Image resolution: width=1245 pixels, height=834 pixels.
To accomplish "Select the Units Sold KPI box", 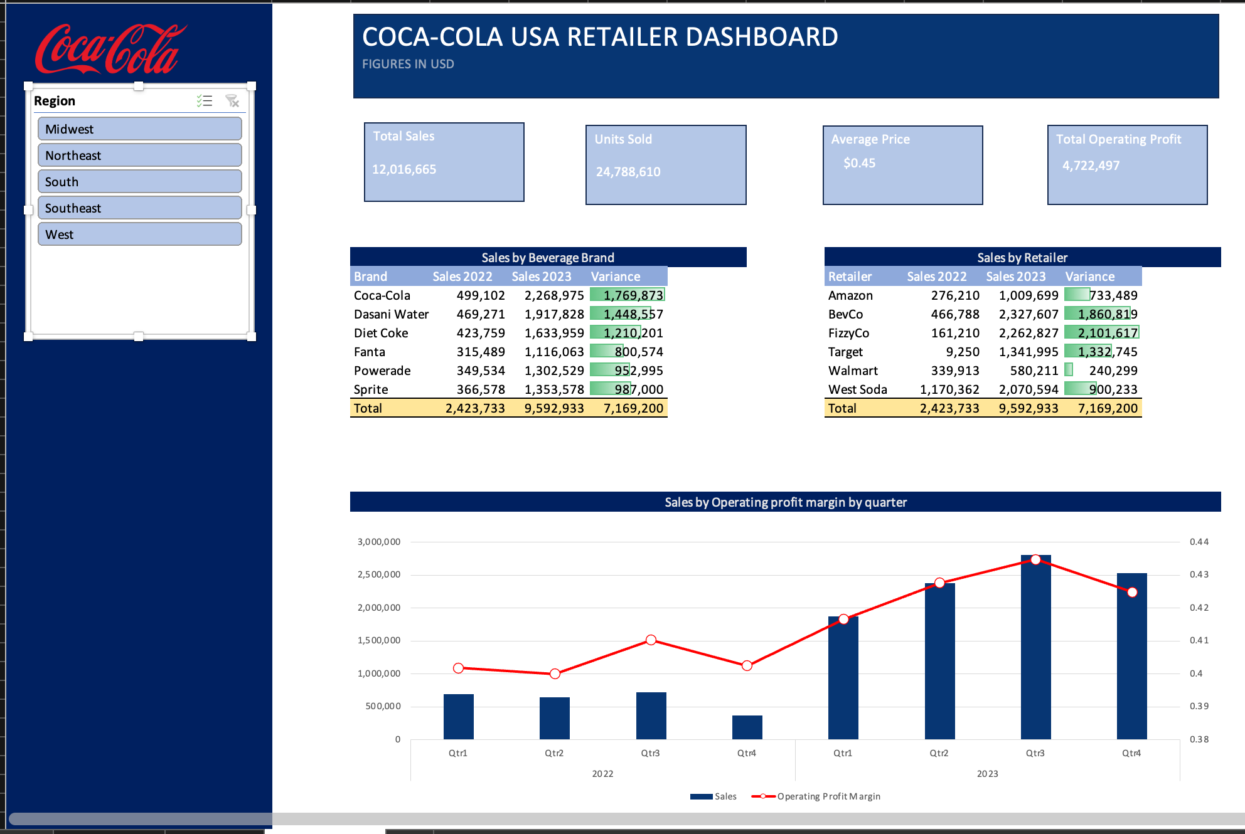I will [x=665, y=165].
